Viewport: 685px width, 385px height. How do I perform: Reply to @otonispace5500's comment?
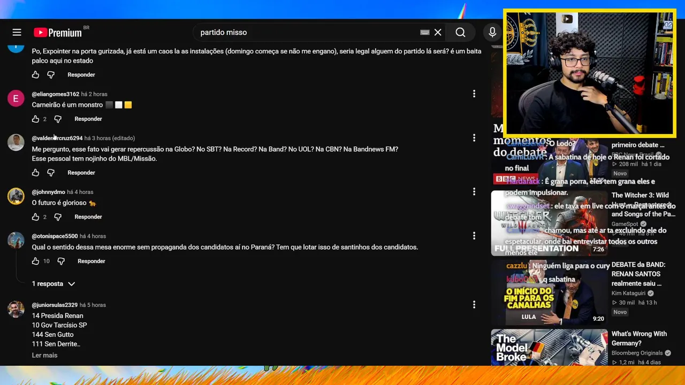(x=92, y=261)
